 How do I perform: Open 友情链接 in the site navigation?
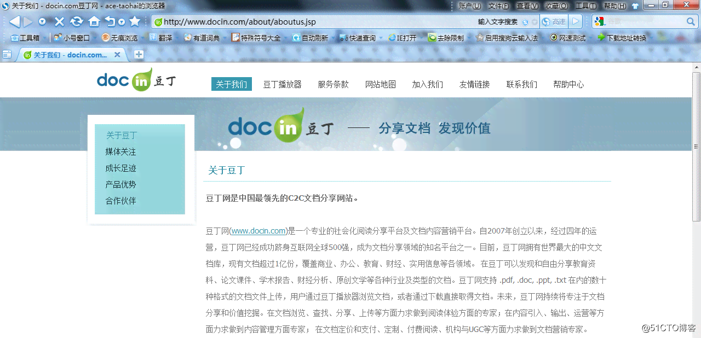pos(475,84)
